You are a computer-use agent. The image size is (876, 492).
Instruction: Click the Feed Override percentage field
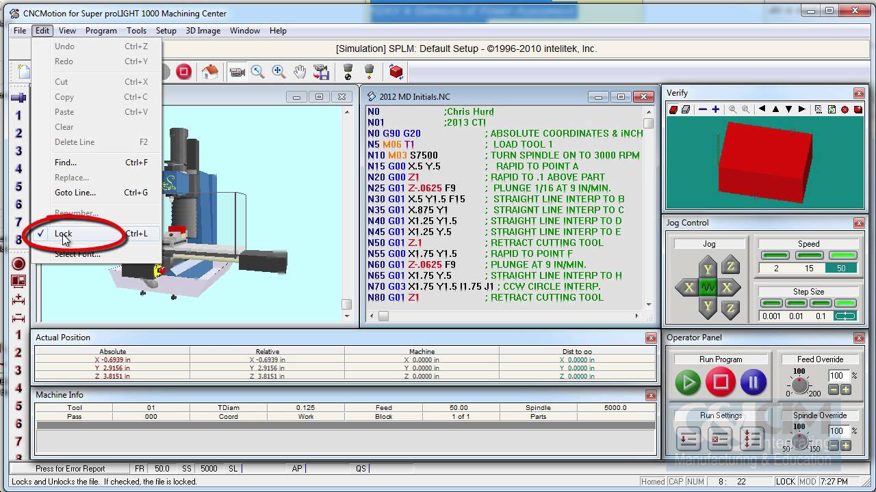tap(838, 376)
